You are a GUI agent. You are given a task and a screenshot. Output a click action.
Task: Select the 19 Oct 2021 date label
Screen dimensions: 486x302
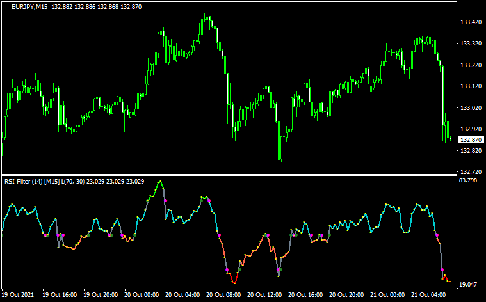[x=19, y=295]
